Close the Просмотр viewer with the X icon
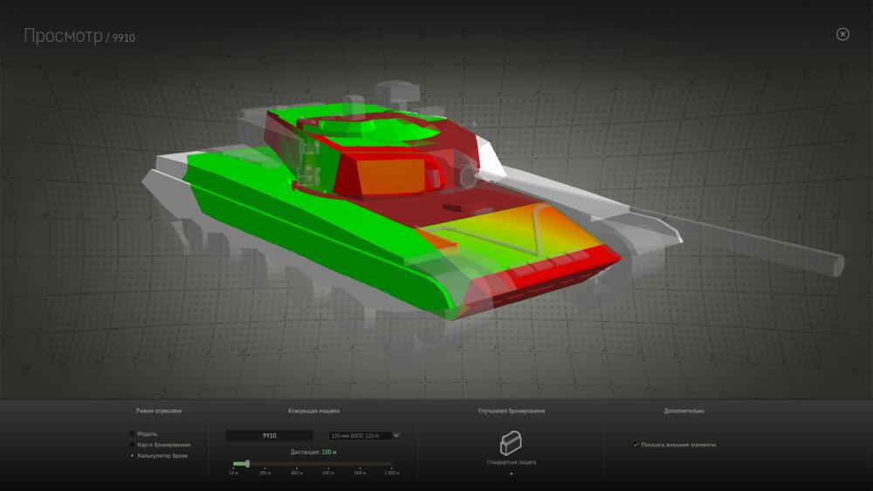 [842, 34]
